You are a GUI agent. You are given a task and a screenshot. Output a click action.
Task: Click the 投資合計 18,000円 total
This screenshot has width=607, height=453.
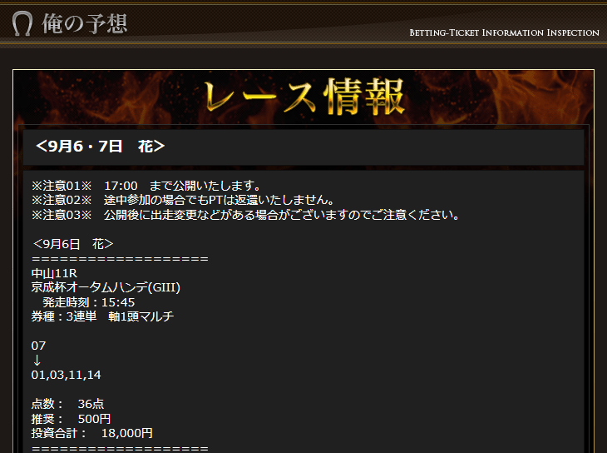pyautogui.click(x=92, y=433)
